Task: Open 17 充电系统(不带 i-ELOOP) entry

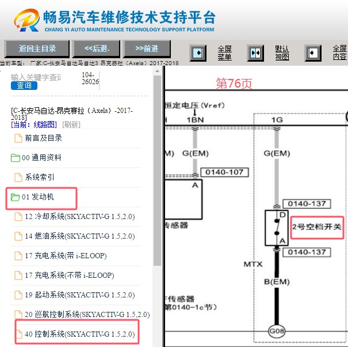Action: (x=70, y=275)
